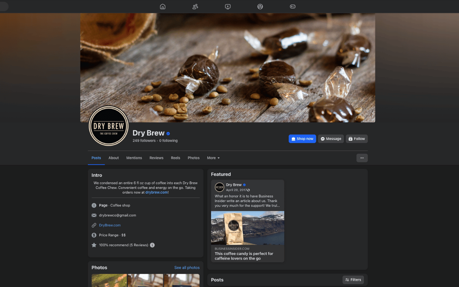The height and width of the screenshot is (287, 459).
Task: Follow the Dry Brew page
Action: pyautogui.click(x=357, y=139)
